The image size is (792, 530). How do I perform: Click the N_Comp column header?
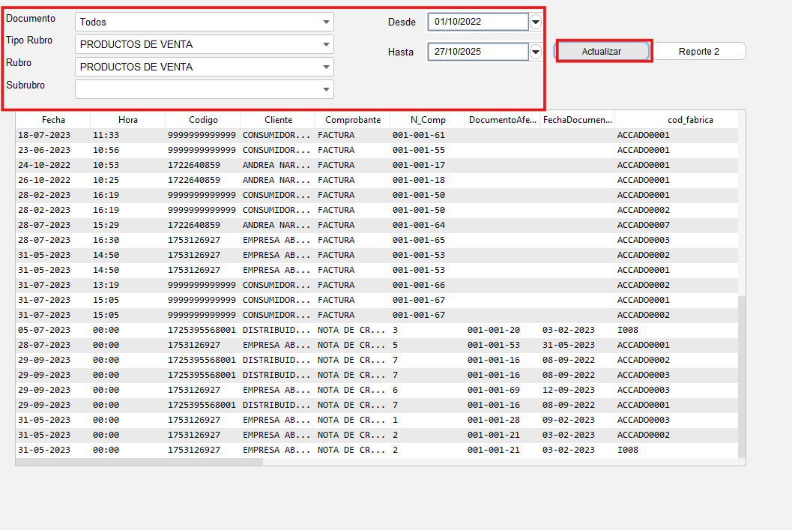428,120
